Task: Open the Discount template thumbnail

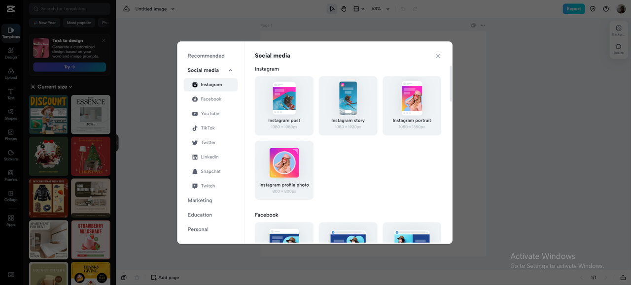Action: pyautogui.click(x=48, y=115)
